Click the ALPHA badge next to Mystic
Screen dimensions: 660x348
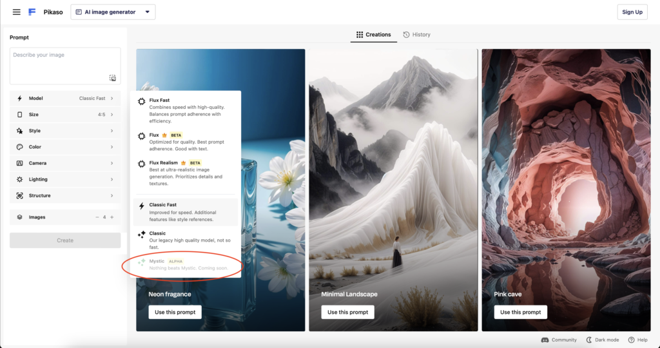[x=175, y=261]
